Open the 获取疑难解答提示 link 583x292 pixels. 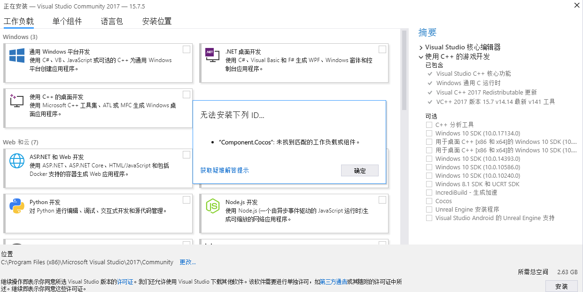[225, 170]
